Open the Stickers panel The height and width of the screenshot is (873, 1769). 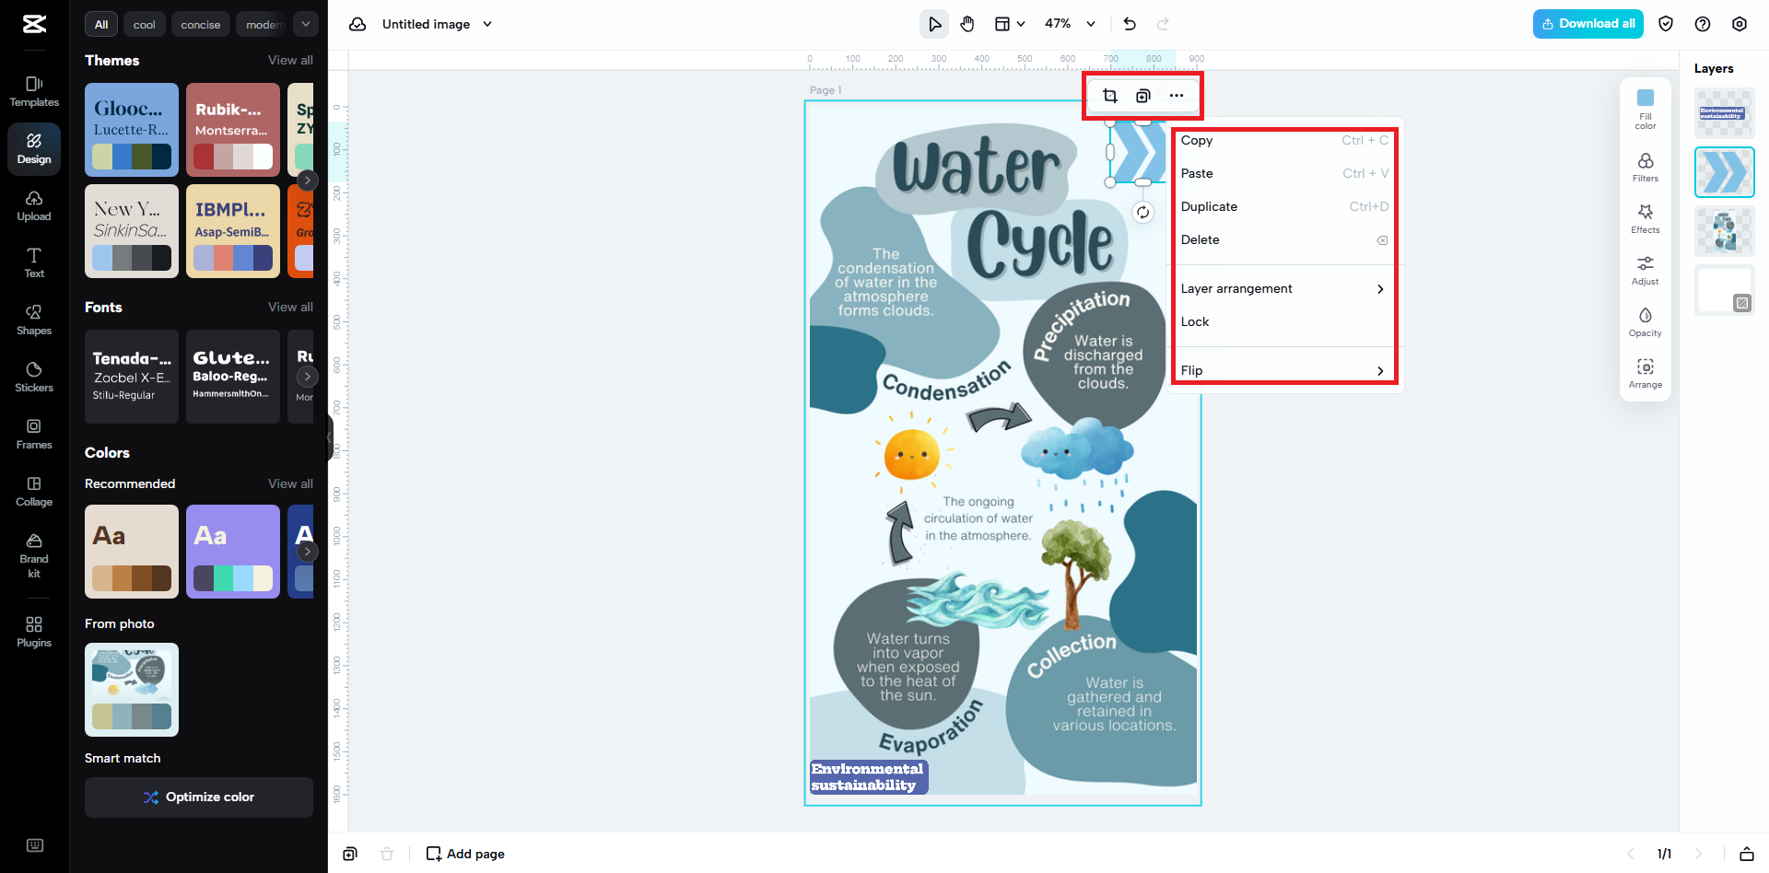pos(34,378)
